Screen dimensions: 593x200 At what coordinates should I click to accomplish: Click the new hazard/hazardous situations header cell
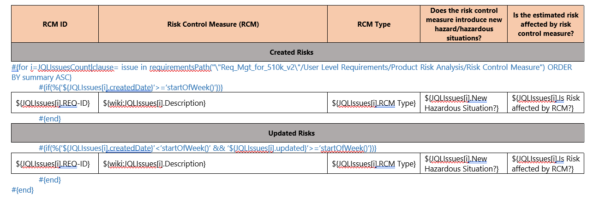[x=464, y=24]
